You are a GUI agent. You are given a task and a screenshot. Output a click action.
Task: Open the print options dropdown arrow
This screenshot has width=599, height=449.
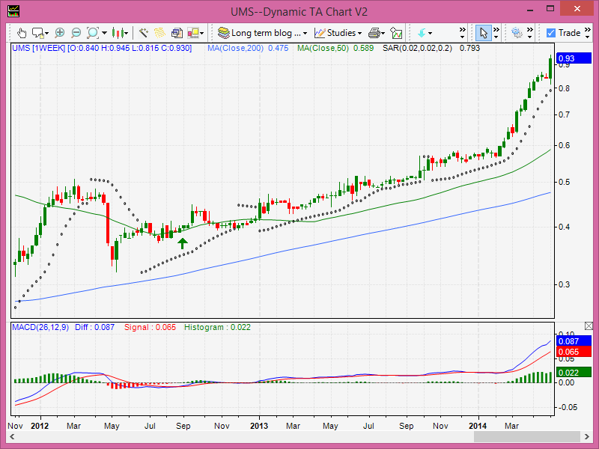(x=383, y=34)
